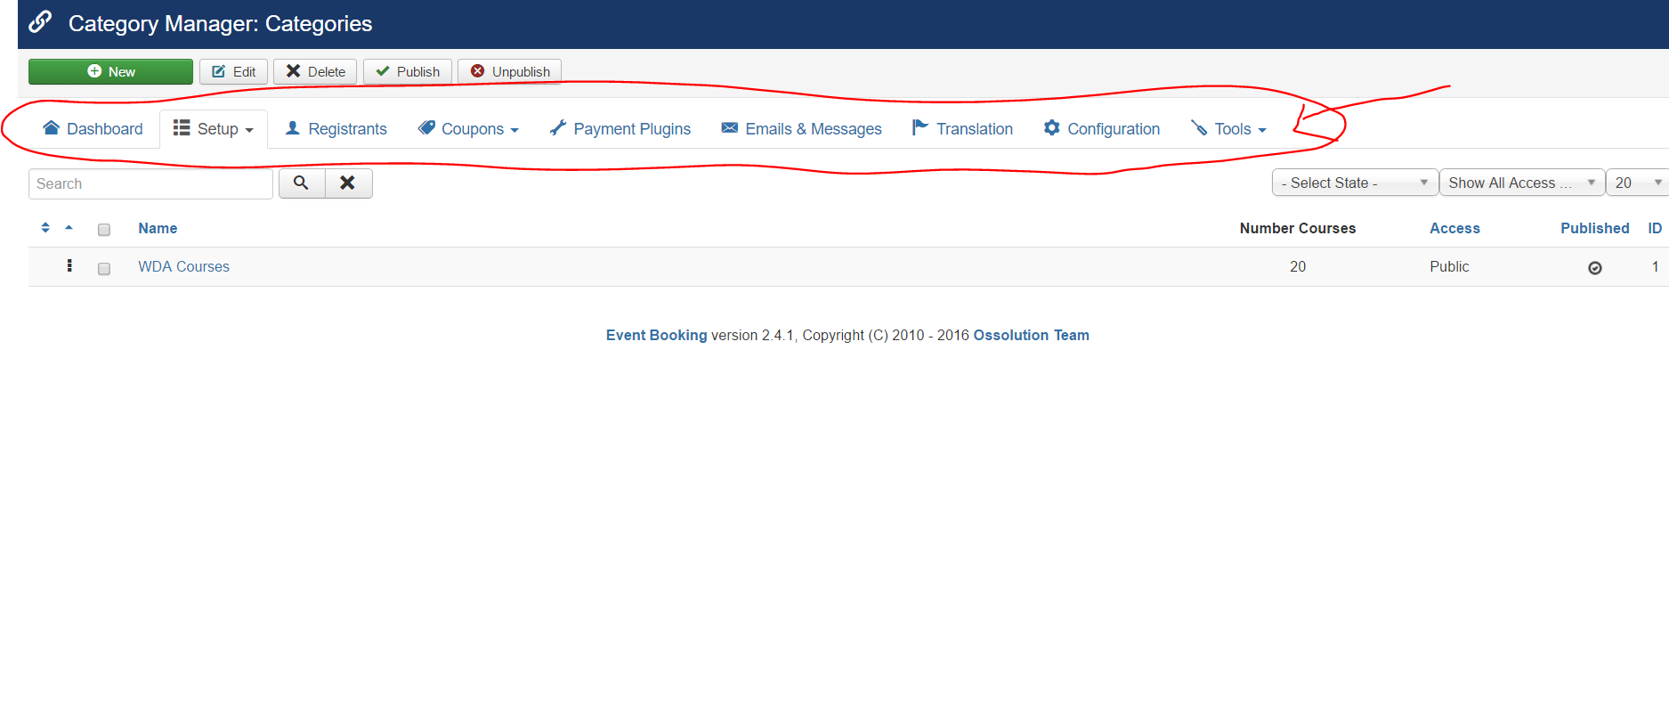Click the sort order arrows column icon
The width and height of the screenshot is (1669, 724).
[45, 228]
